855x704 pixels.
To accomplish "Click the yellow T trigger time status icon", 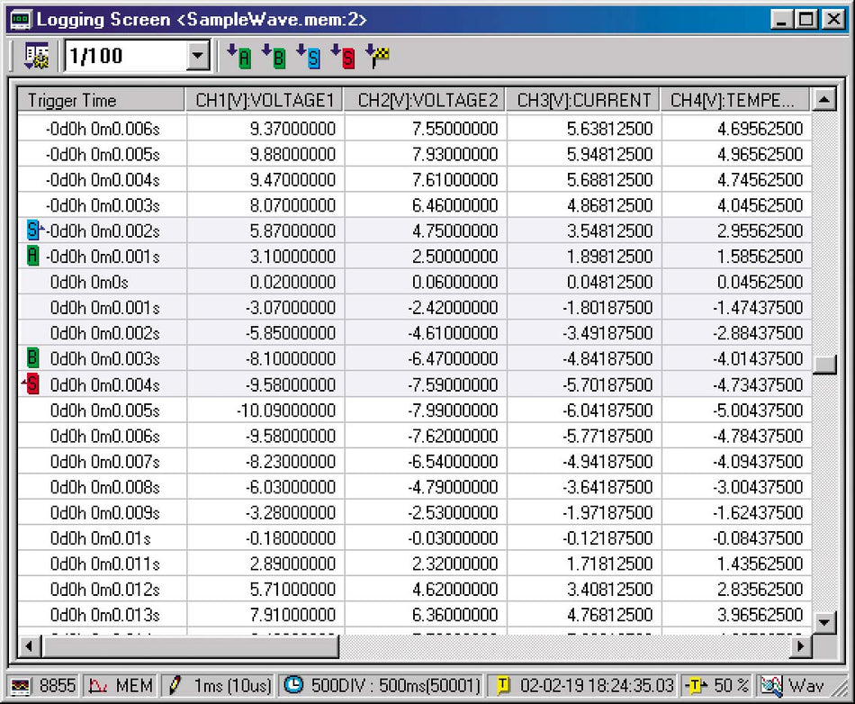I will click(x=503, y=685).
